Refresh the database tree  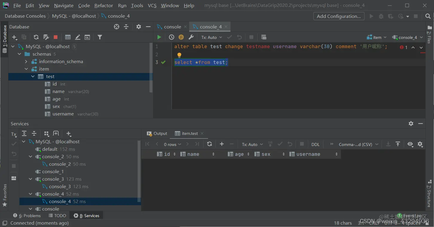coord(36,37)
